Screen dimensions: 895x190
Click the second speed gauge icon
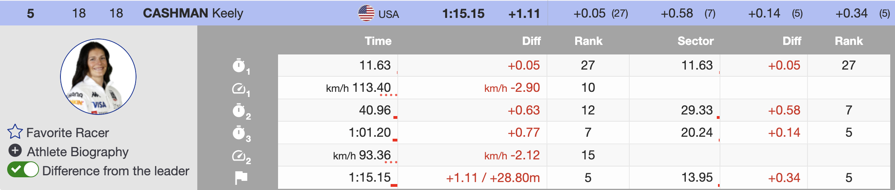tap(239, 155)
